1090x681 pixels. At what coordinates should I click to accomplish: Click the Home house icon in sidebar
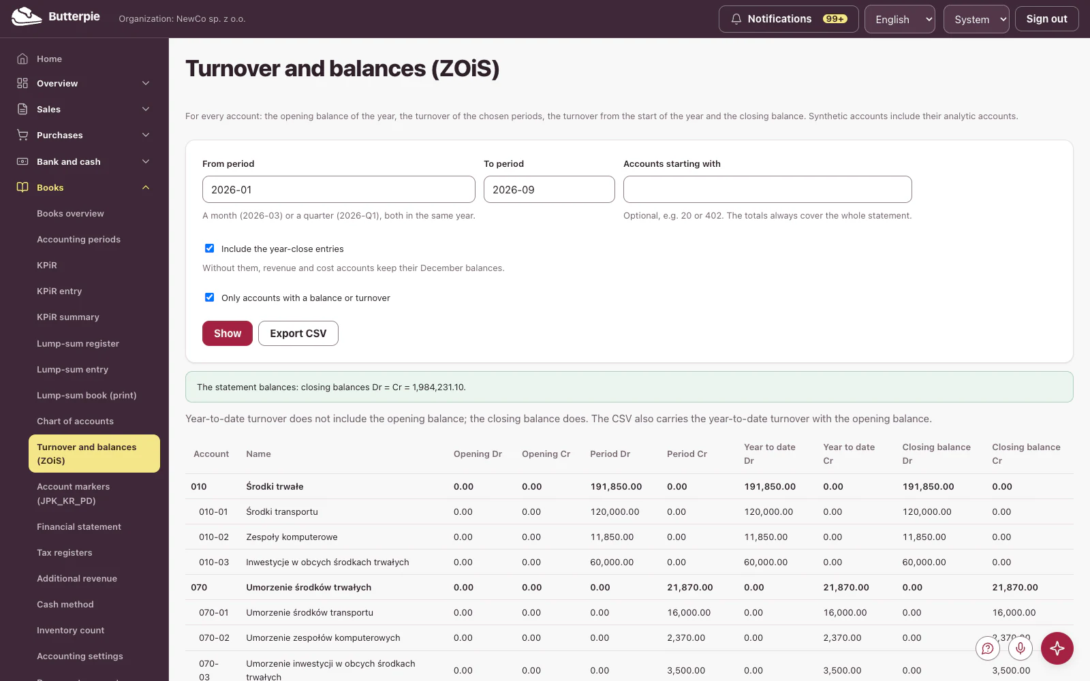[22, 59]
